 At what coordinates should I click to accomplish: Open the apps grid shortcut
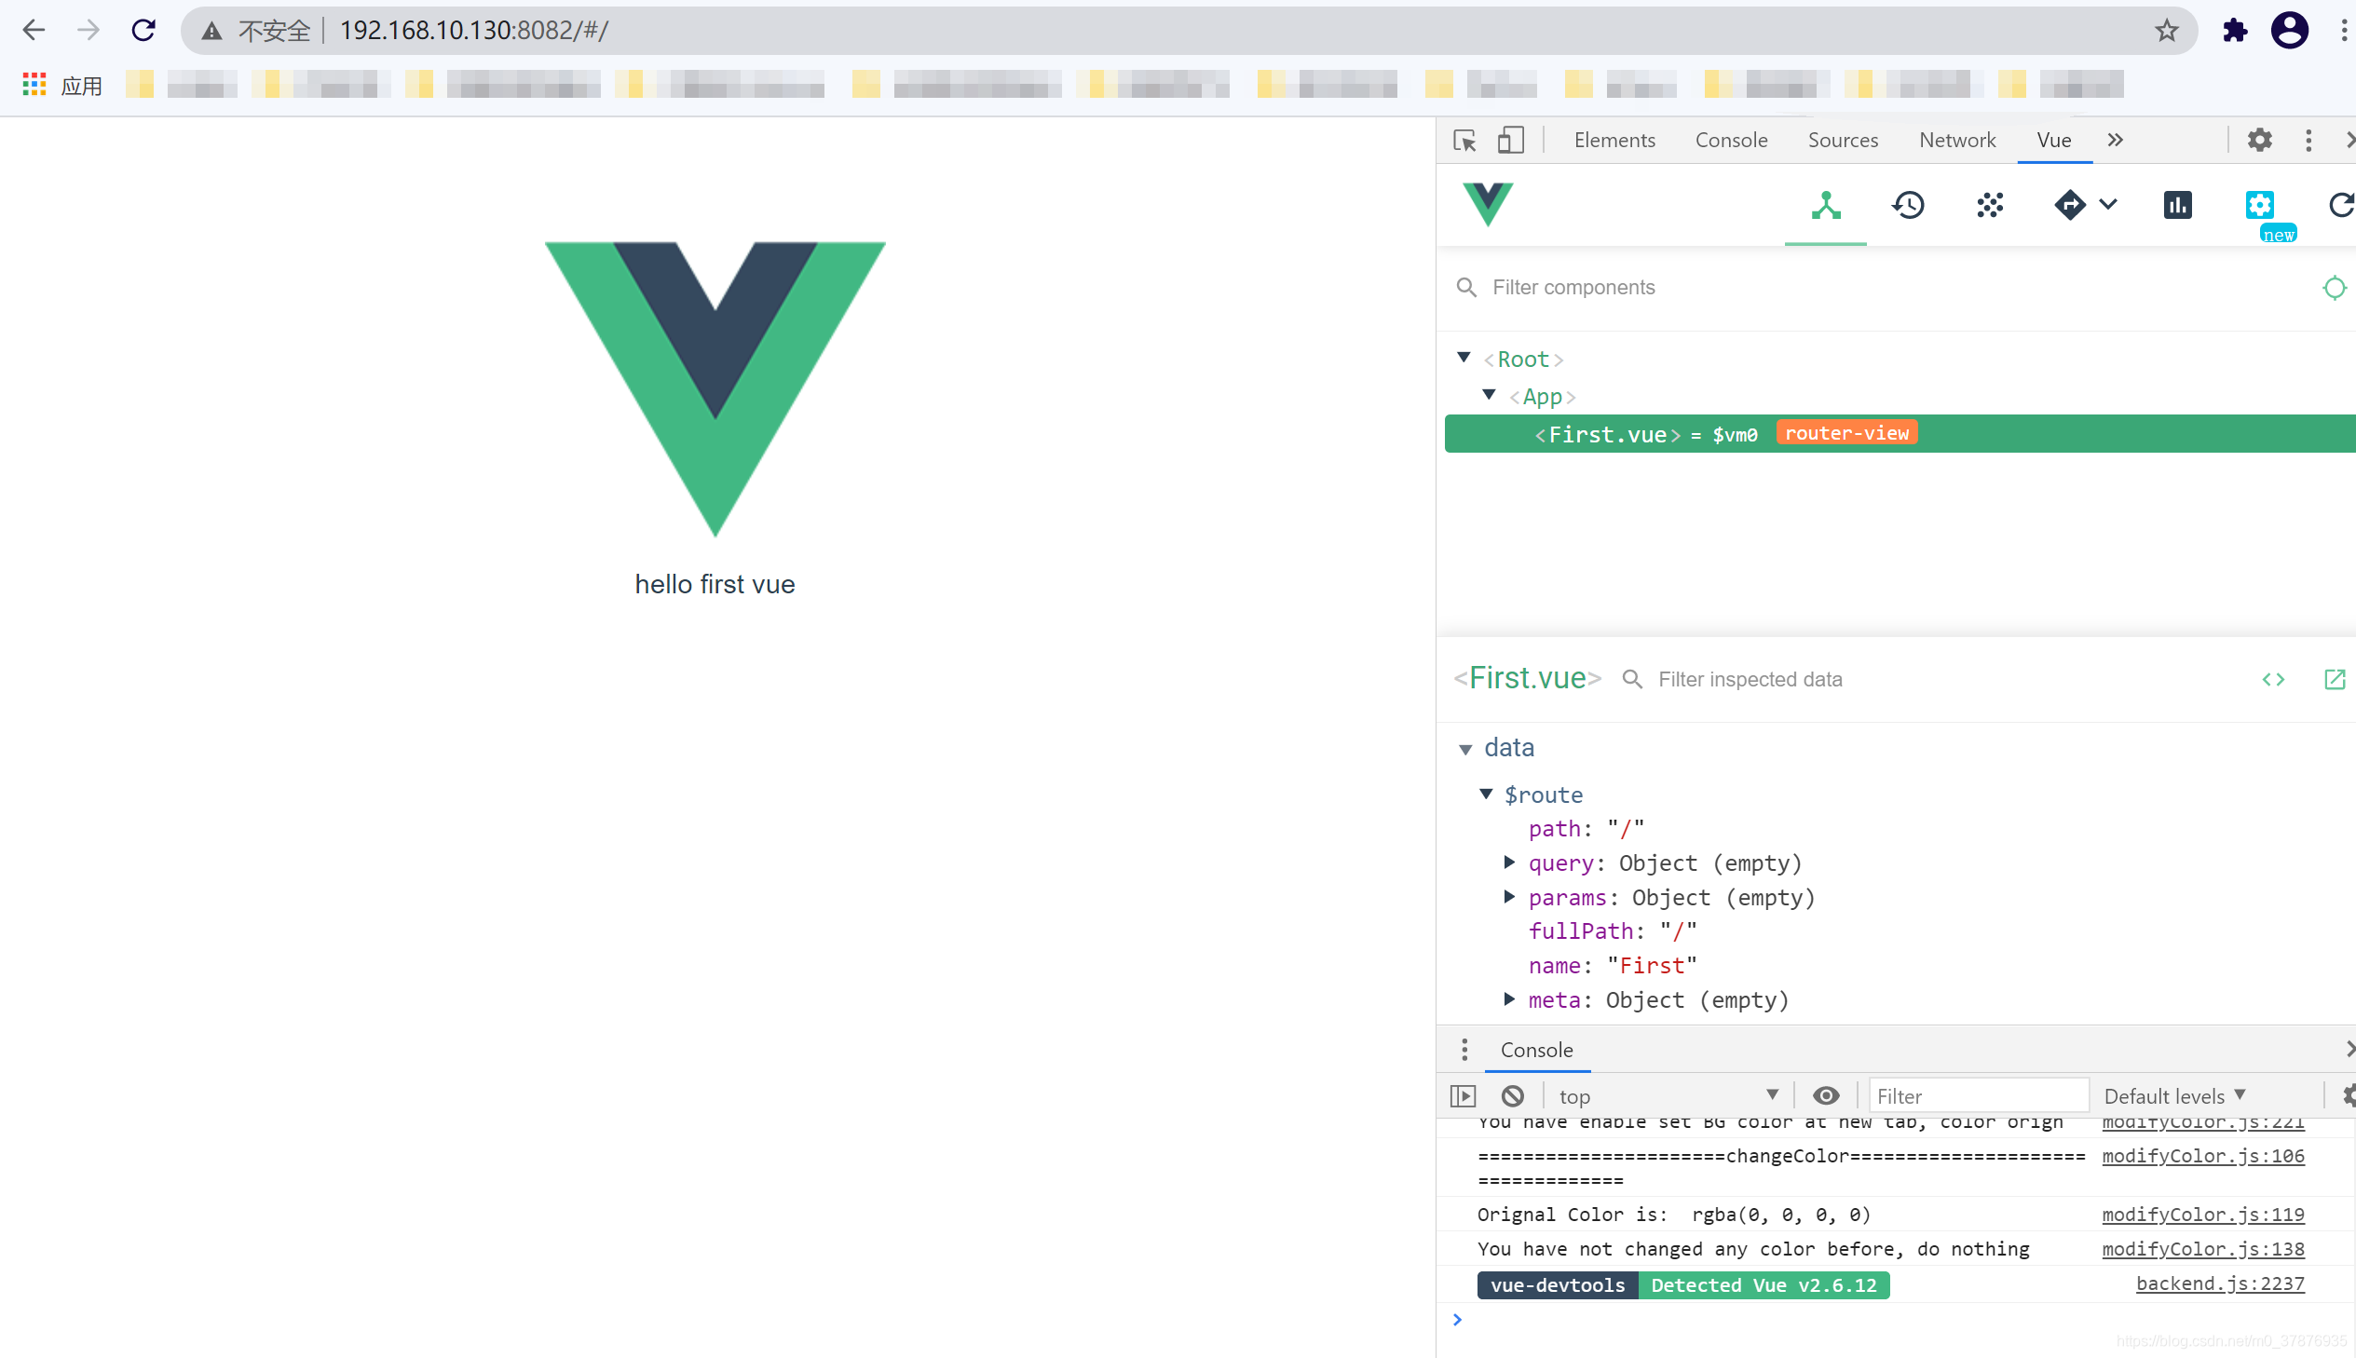click(34, 85)
